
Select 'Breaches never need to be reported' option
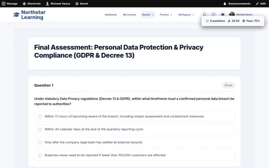(134, 155)
